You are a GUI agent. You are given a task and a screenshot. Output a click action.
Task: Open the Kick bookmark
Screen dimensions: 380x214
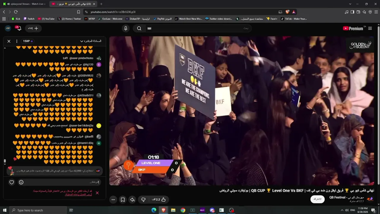[16, 19]
